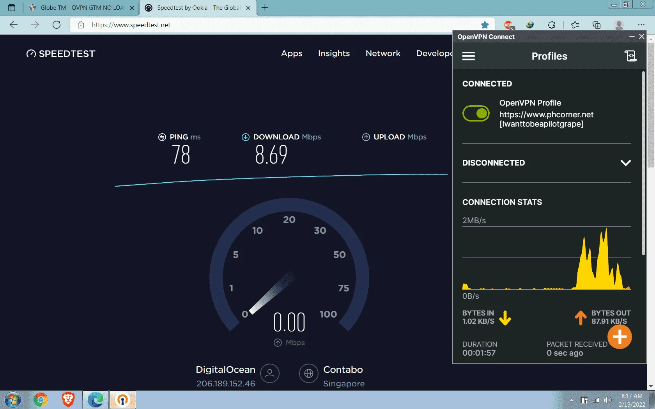Click the PING icon

162,137
